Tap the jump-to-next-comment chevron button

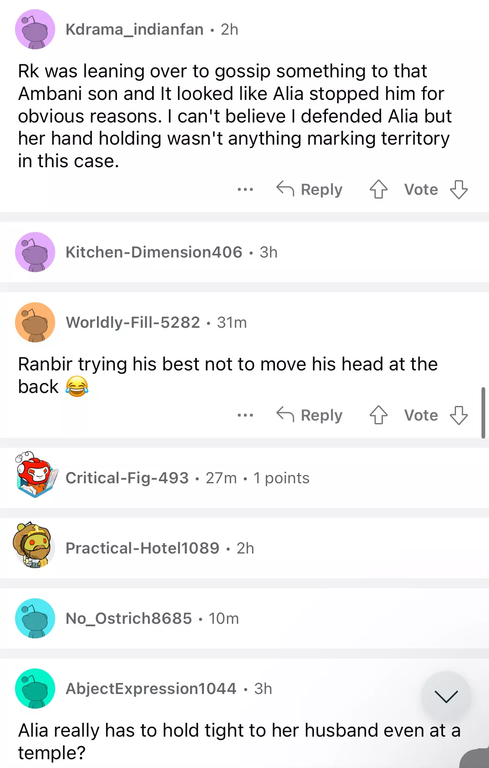(x=446, y=696)
